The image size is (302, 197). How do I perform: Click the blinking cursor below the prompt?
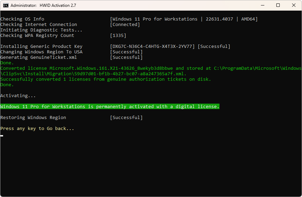point(2,135)
